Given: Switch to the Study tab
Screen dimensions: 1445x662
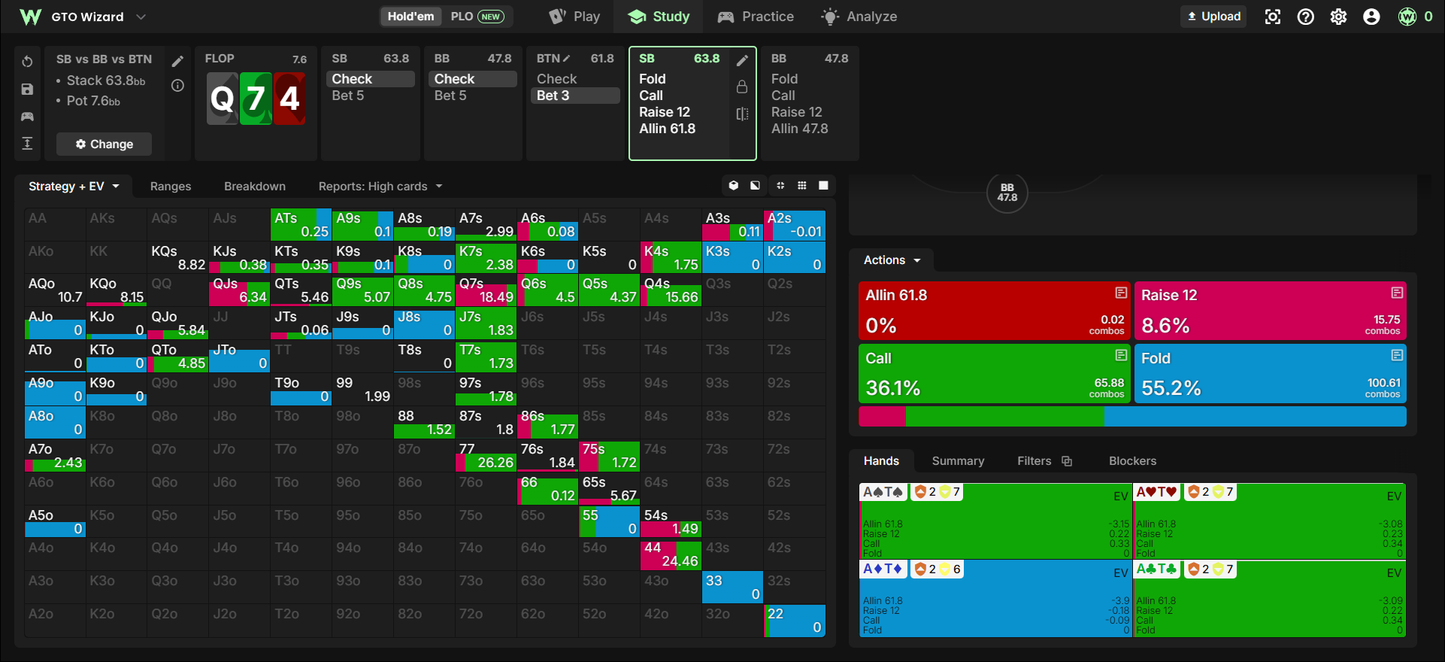Looking at the screenshot, I should click(659, 17).
